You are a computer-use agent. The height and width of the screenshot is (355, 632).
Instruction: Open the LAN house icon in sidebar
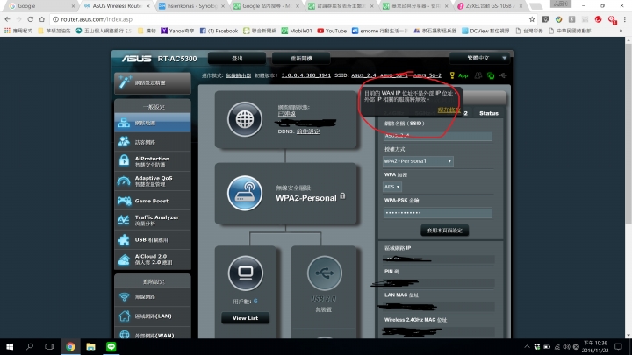124,316
